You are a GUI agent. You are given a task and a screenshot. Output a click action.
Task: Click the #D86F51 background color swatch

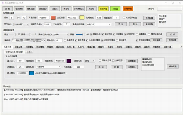click(x=53, y=18)
